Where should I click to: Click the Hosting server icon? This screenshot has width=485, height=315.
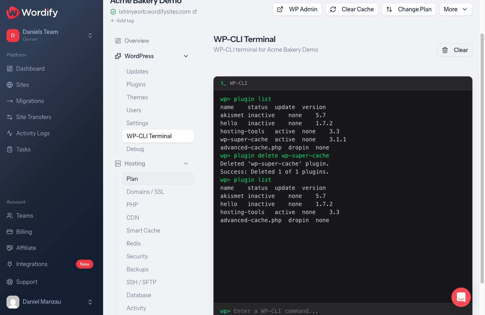point(118,164)
